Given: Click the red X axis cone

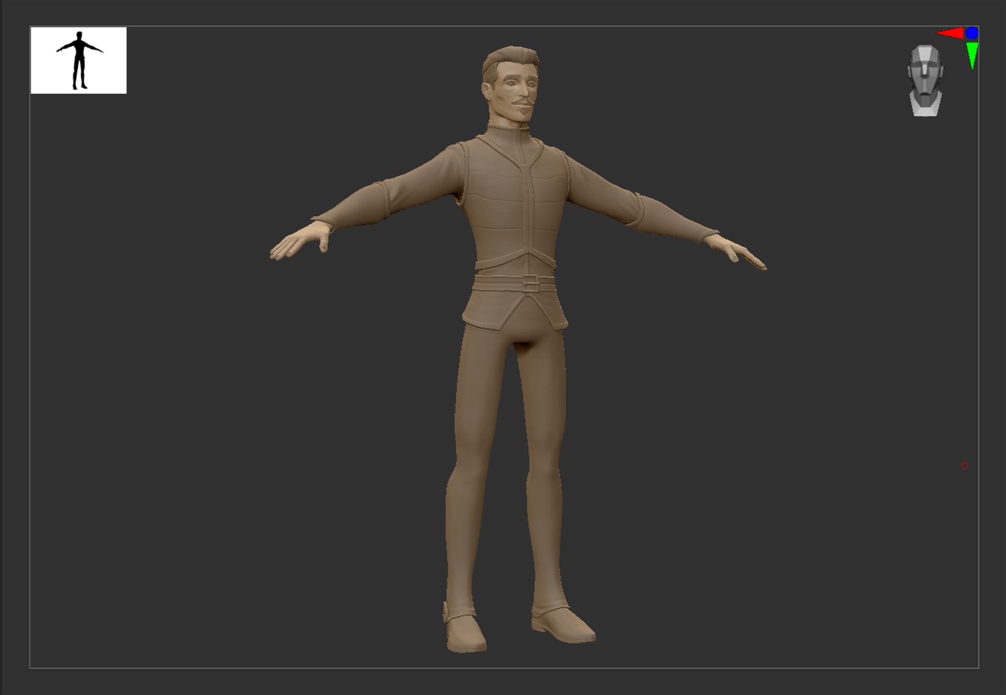Looking at the screenshot, I should tap(950, 34).
